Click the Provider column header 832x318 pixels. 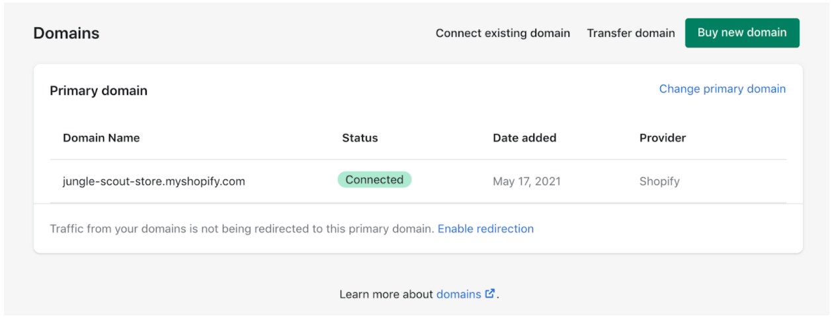[x=662, y=138]
